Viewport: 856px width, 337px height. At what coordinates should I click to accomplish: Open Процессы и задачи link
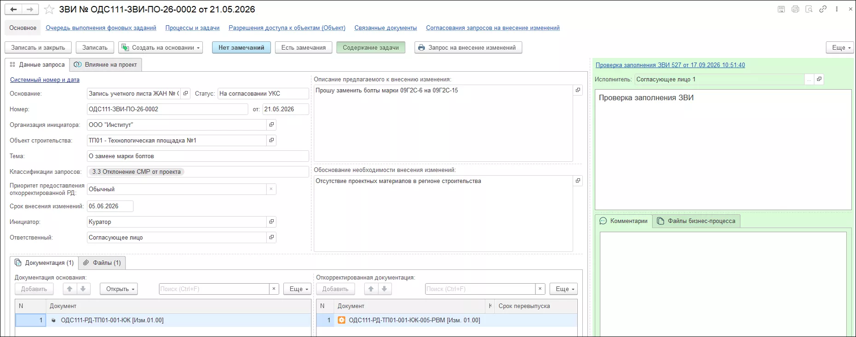pyautogui.click(x=192, y=28)
